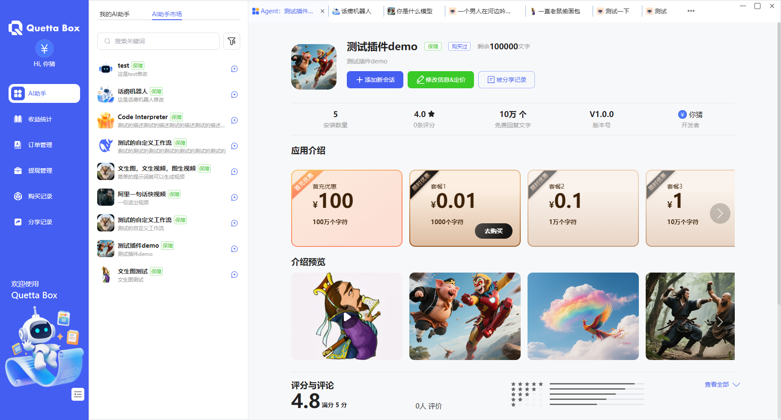Viewport: 781px width, 420px height.
Task: Click the 4.0 star rating stat
Action: pos(424,114)
